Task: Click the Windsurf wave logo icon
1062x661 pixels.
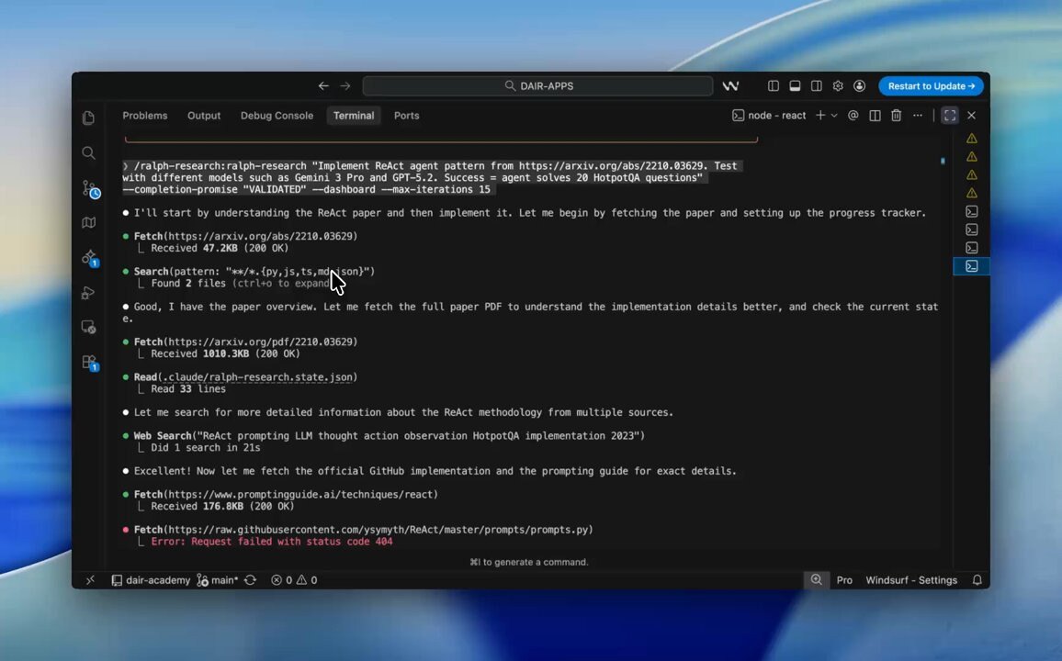Action: point(730,86)
